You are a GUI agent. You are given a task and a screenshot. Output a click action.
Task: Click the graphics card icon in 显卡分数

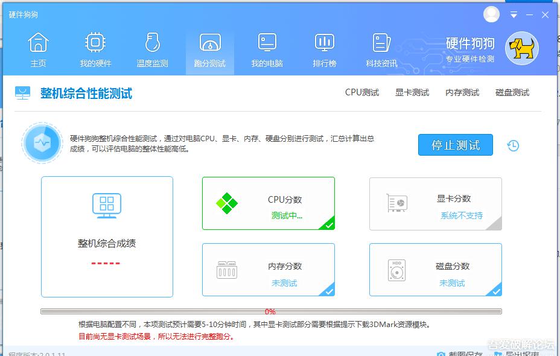(397, 203)
